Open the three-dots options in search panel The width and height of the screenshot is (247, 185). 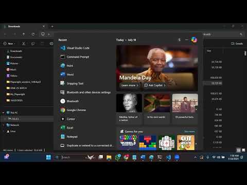click(187, 40)
